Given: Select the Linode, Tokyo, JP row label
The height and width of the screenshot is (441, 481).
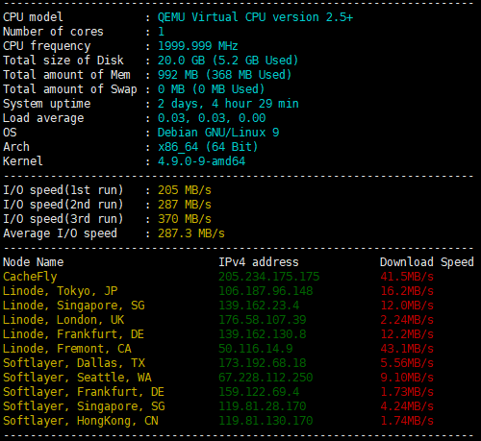Looking at the screenshot, I should click(x=61, y=291).
